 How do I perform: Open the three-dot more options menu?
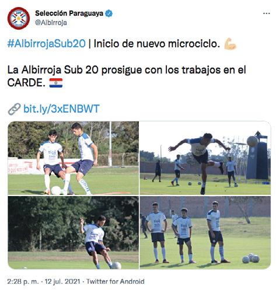266,13
